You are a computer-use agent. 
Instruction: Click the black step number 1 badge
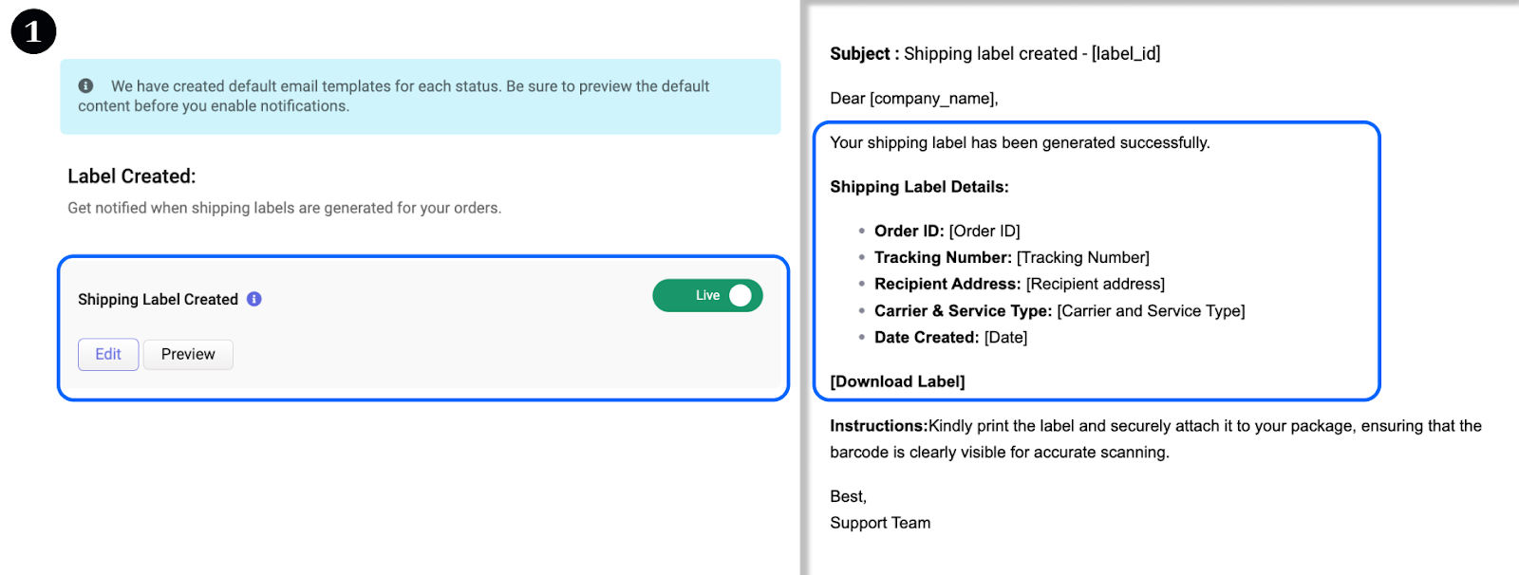(33, 32)
